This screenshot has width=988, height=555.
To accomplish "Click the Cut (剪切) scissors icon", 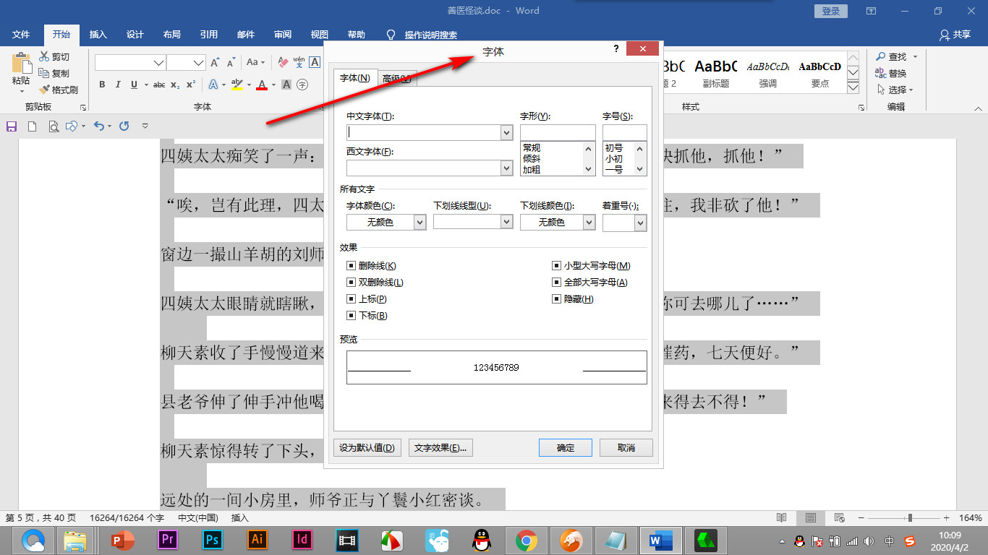I will coord(44,56).
